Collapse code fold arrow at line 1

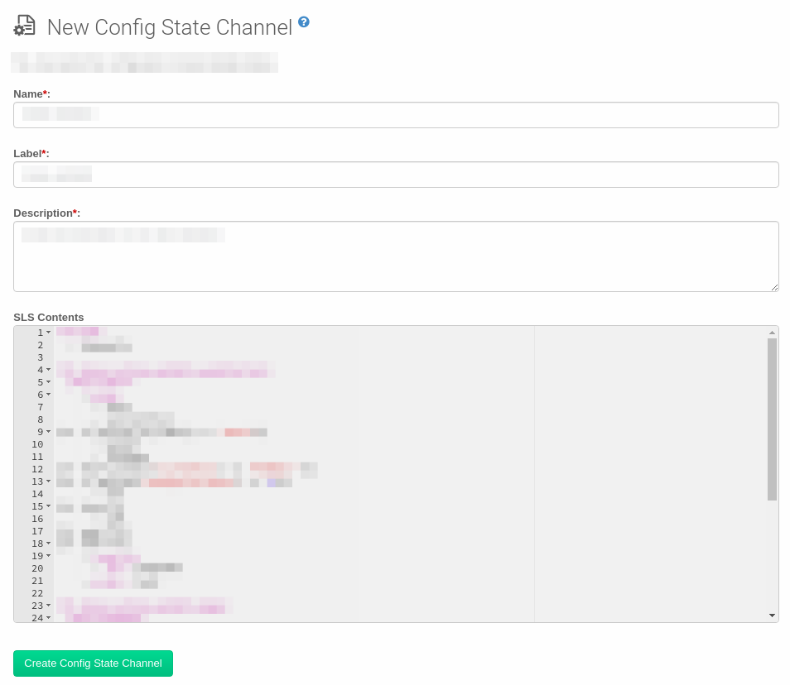tap(48, 333)
